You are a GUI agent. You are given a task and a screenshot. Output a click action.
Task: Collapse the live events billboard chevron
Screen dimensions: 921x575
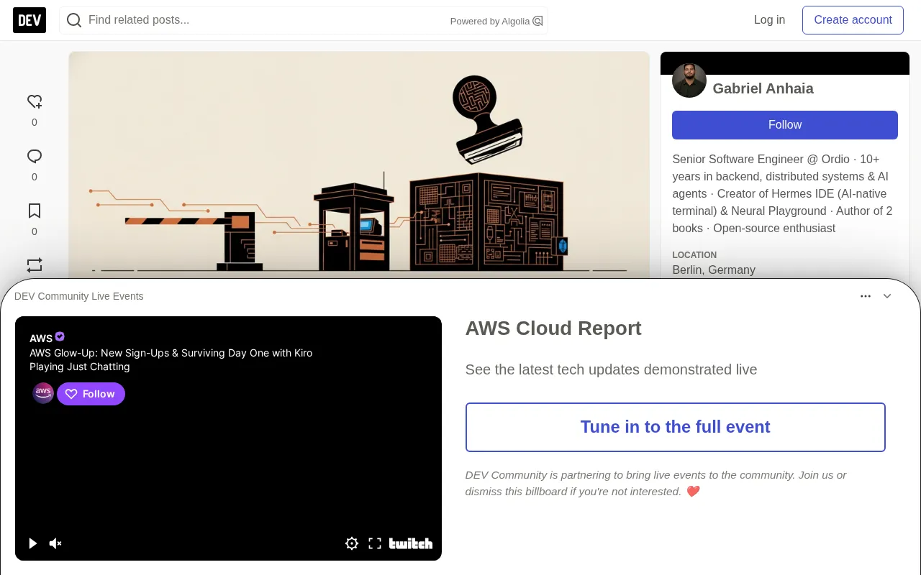pyautogui.click(x=887, y=296)
